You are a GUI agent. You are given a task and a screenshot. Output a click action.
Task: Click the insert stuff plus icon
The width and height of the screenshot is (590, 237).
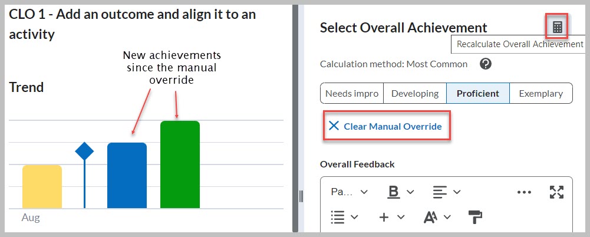pyautogui.click(x=384, y=217)
